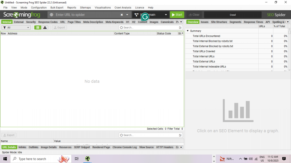This screenshot has height=163, width=291.
Task: Open the Configuration menu
Action: (39, 8)
